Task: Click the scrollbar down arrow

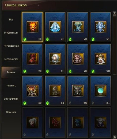Action: pos(115,137)
